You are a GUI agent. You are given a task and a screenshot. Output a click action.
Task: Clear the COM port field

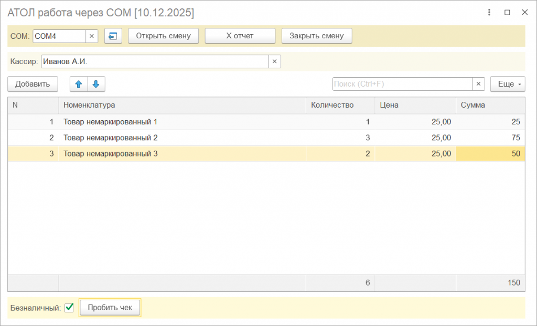pos(91,36)
